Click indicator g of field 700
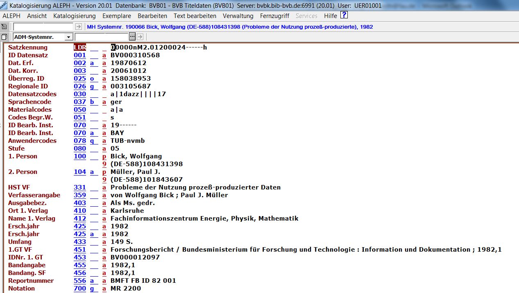This screenshot has width=519, height=293. click(x=92, y=288)
